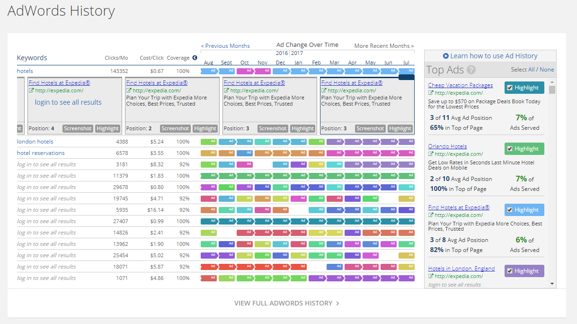Viewport: 577px width, 324px height.
Task: Click the Screenshot button in the Position: 2 card
Action: (175, 128)
